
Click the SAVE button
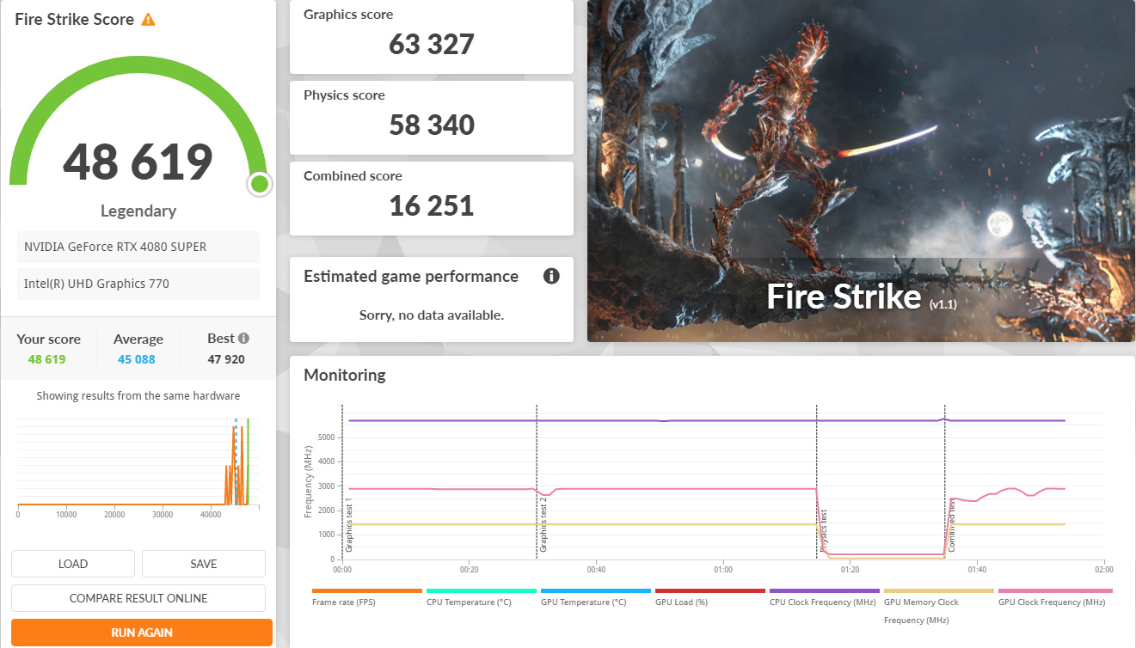click(x=204, y=564)
